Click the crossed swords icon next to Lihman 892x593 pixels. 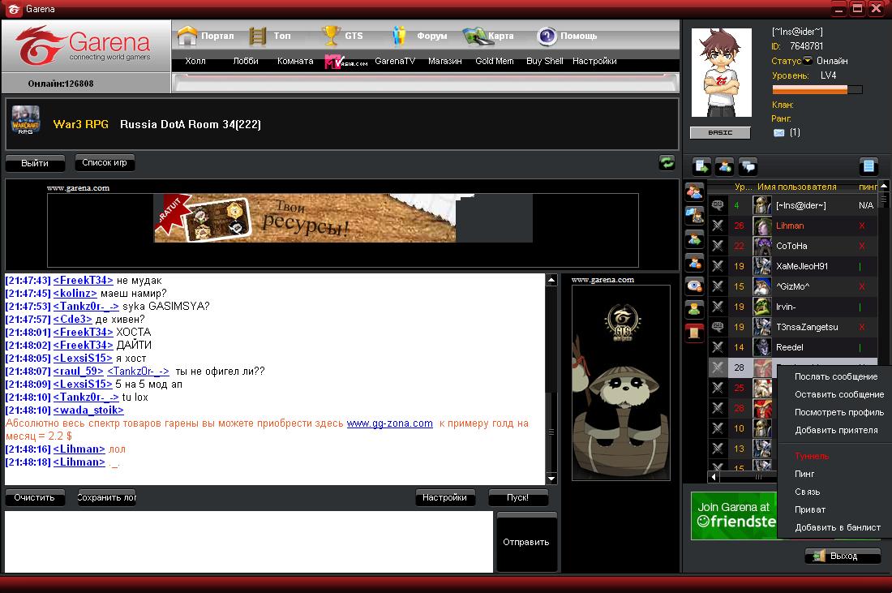[718, 226]
